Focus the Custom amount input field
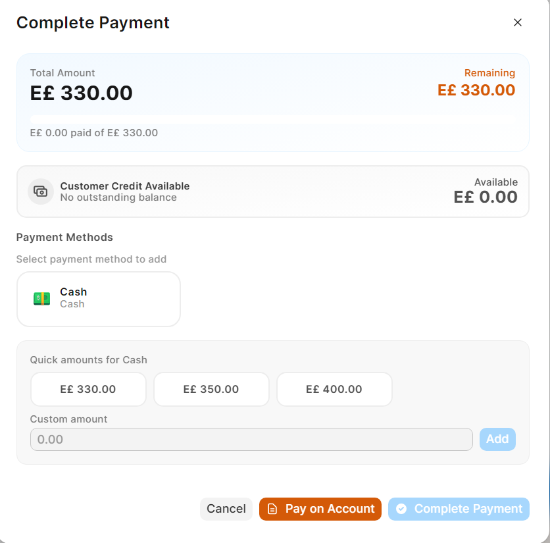Image resolution: width=550 pixels, height=543 pixels. click(251, 439)
